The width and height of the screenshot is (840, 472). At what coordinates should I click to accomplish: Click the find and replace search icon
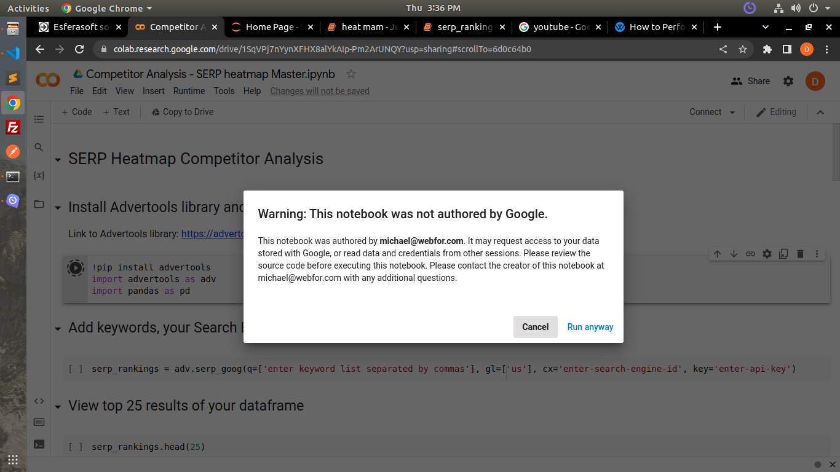39,147
